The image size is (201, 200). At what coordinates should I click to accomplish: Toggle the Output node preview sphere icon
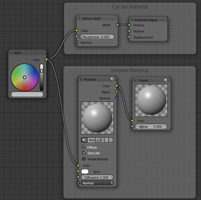tap(166, 80)
